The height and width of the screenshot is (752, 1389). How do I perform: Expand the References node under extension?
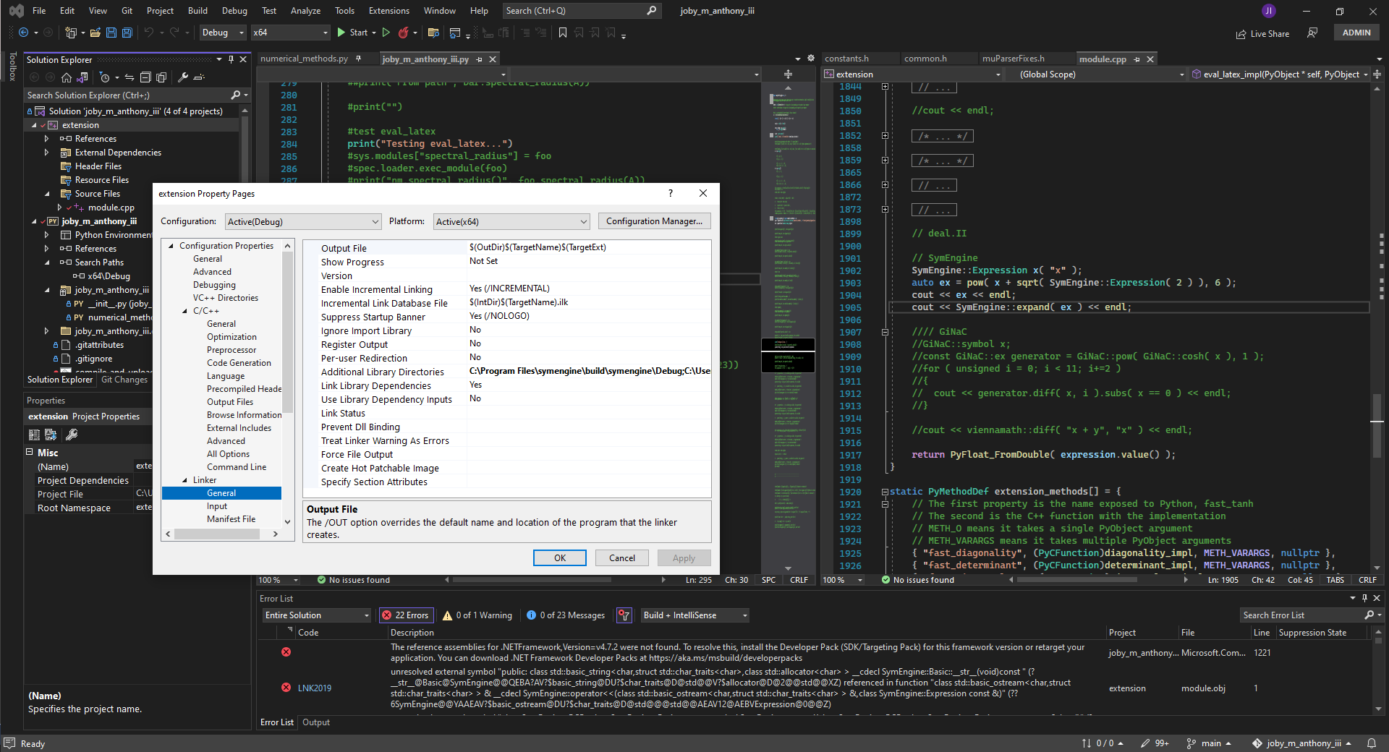click(45, 138)
